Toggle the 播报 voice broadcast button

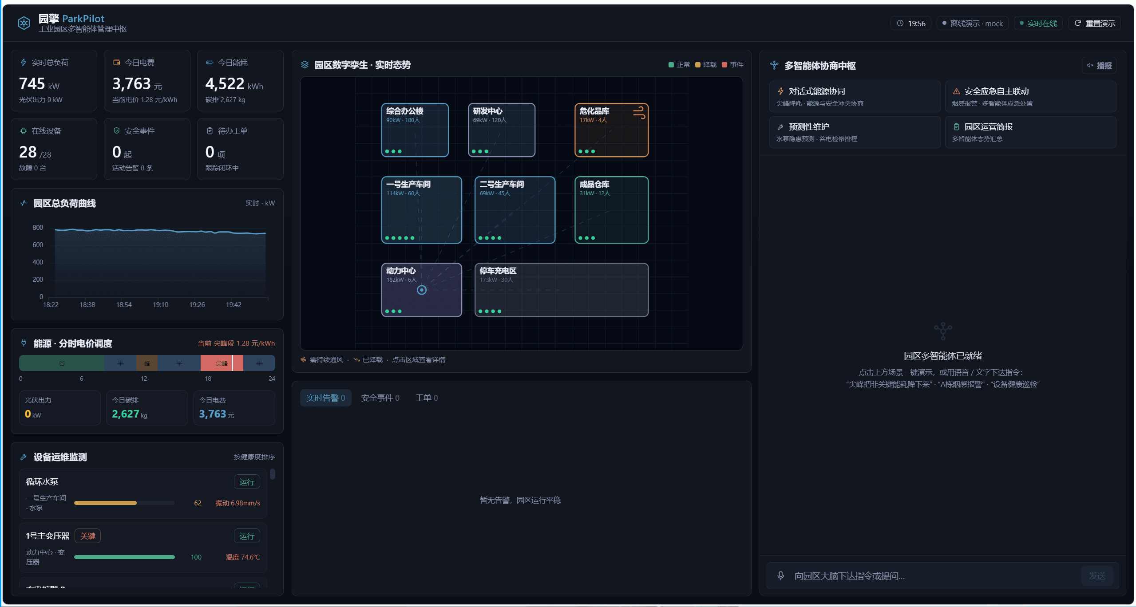pos(1099,66)
